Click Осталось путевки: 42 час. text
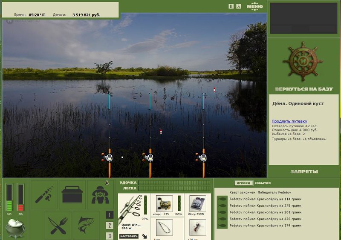 coord(295,126)
